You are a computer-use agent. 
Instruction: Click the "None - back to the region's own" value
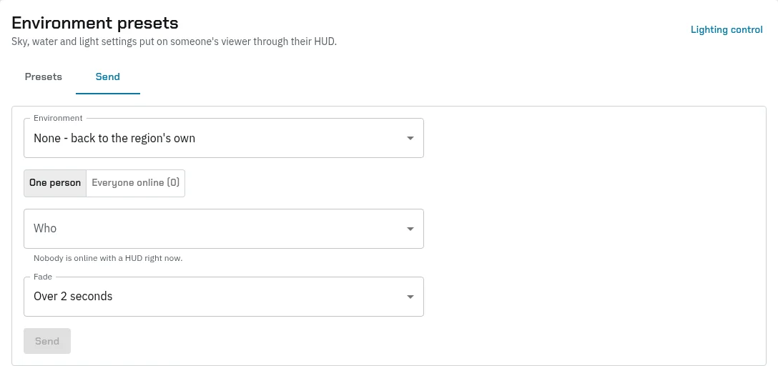114,139
